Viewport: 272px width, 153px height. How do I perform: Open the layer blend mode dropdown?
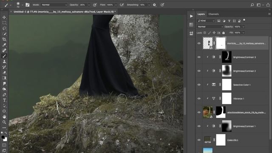click(210, 27)
